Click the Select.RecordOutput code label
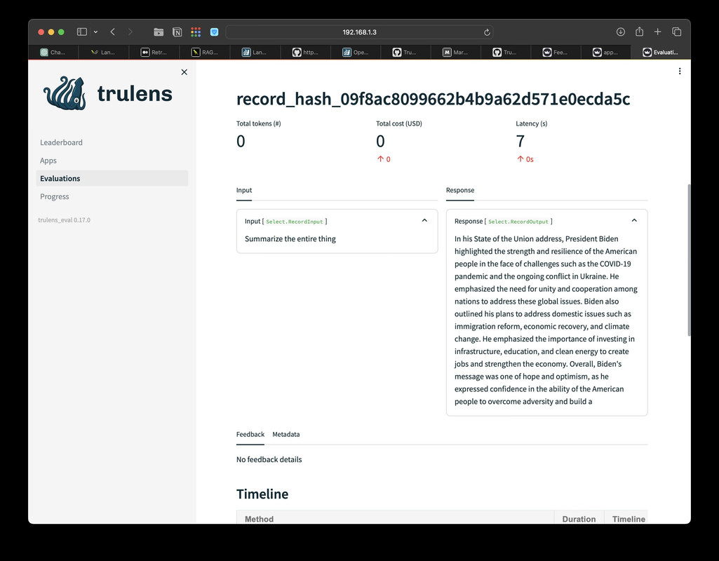Image resolution: width=719 pixels, height=561 pixels. (x=518, y=222)
